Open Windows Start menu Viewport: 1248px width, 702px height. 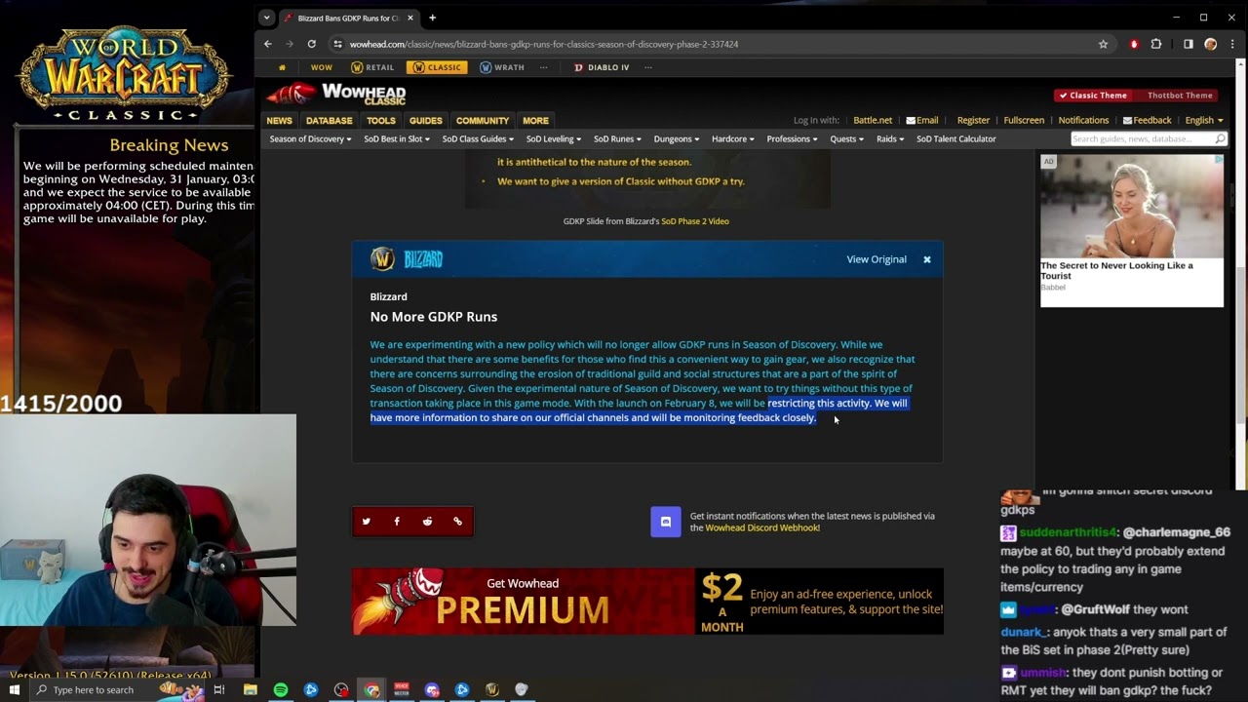coord(15,689)
